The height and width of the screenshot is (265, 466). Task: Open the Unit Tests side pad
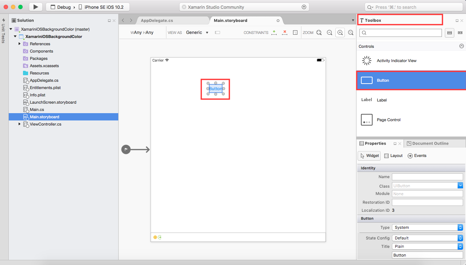pyautogui.click(x=4, y=31)
